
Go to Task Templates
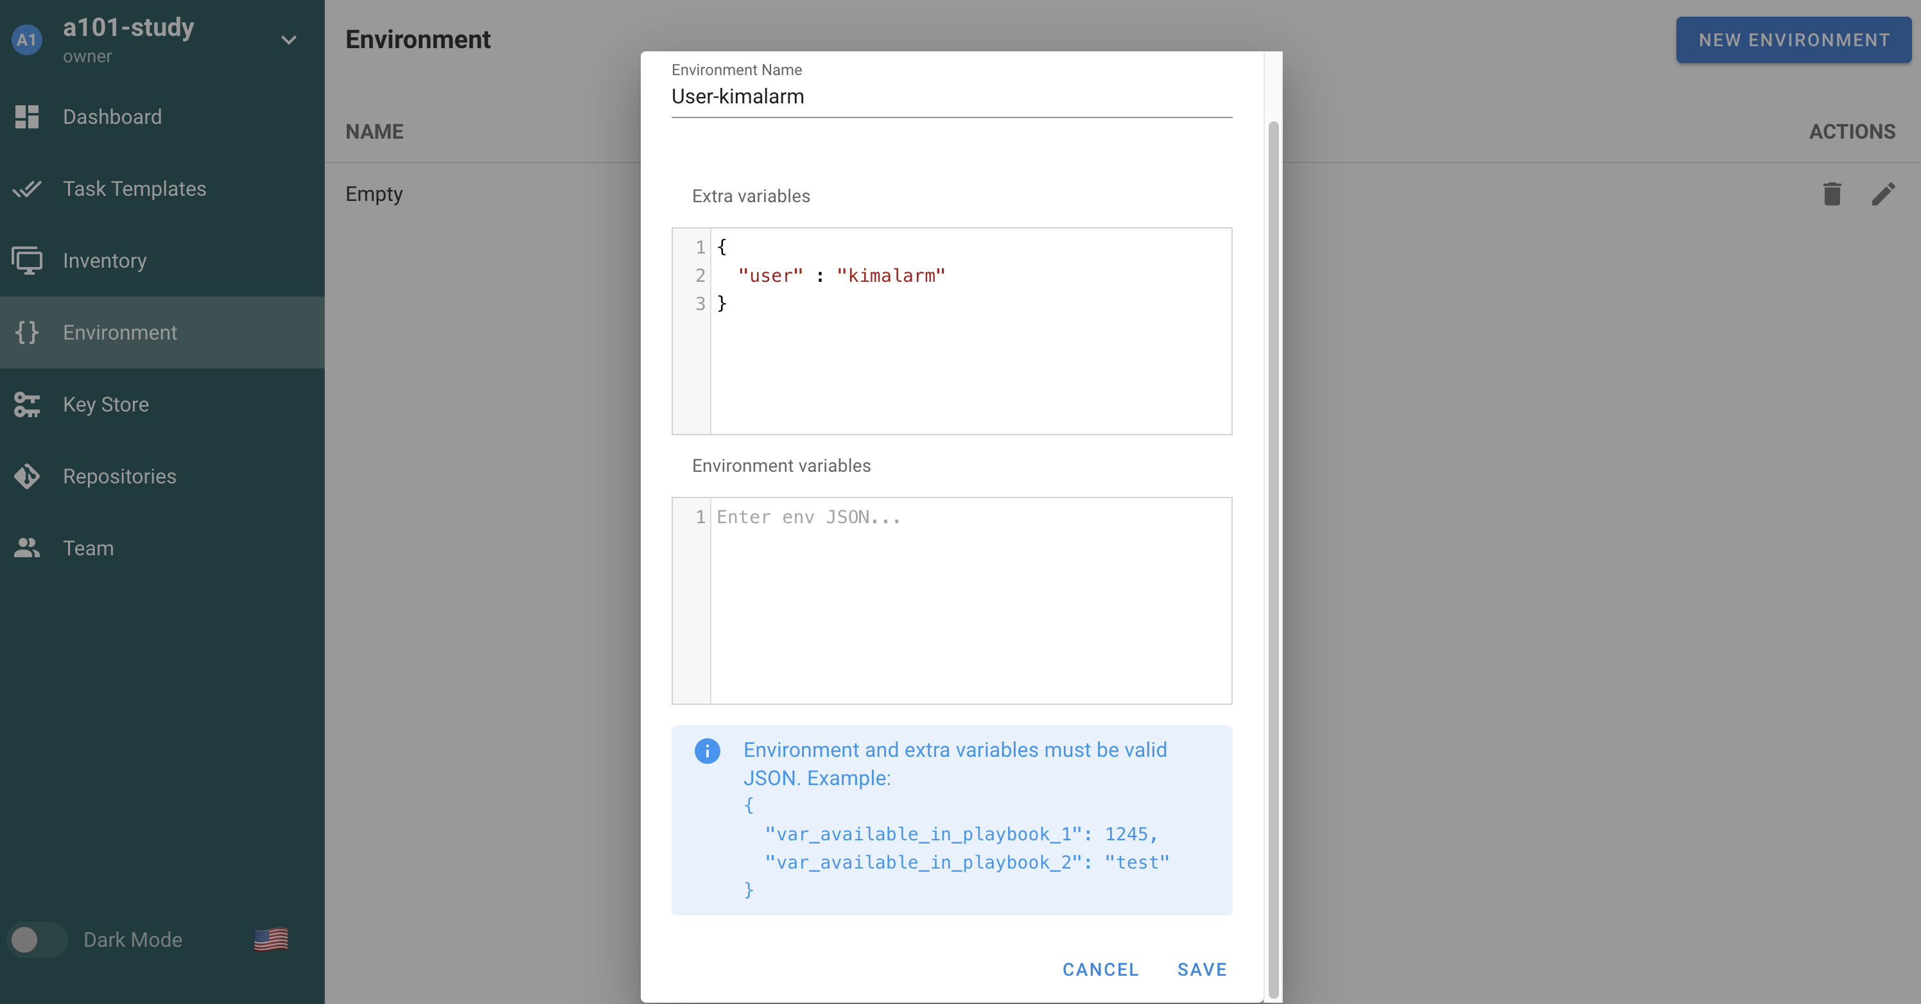[x=162, y=189]
